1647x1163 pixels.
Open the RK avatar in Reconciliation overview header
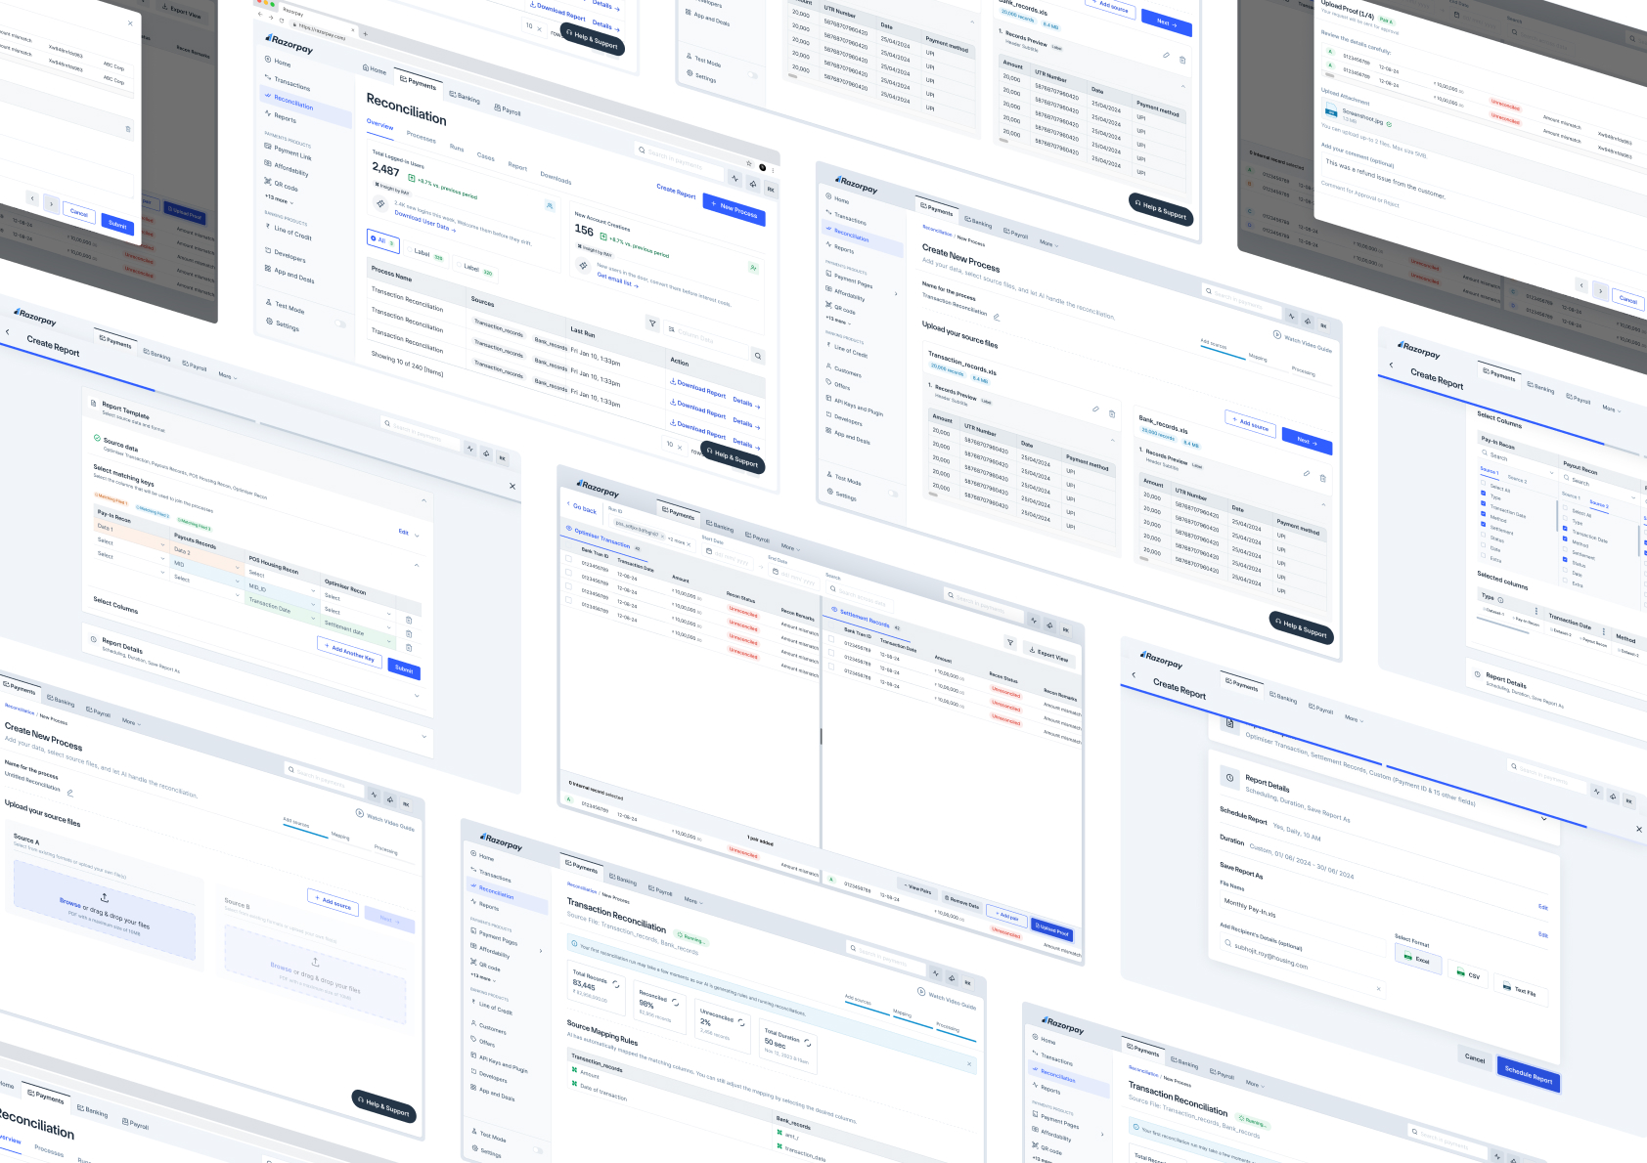click(771, 190)
